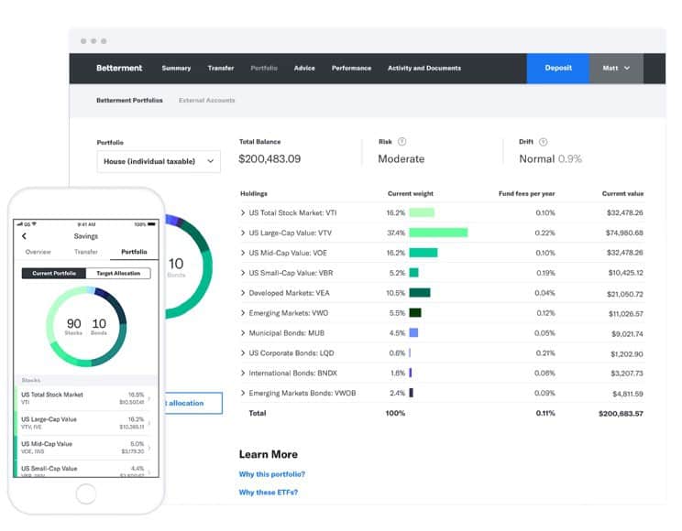Open the Advice nav item

(x=304, y=69)
